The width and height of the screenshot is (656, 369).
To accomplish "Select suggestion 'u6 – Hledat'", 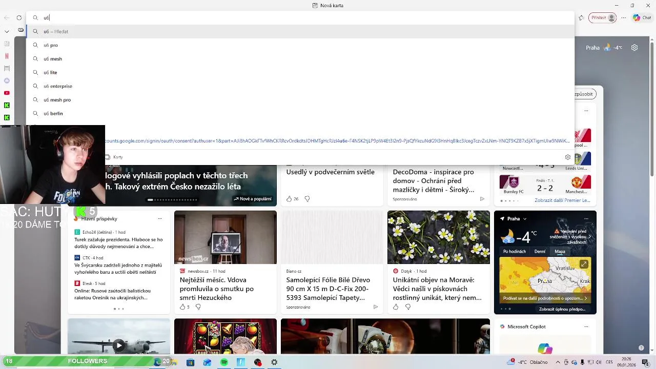I will [300, 31].
